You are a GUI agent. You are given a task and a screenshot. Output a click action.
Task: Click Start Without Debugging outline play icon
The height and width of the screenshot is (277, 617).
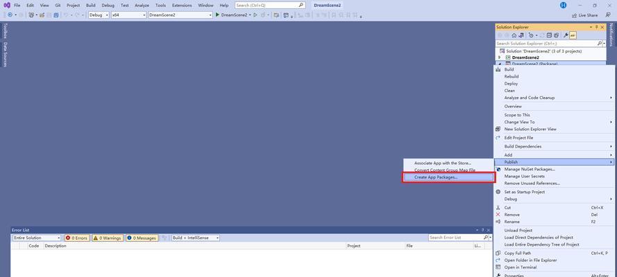click(255, 15)
